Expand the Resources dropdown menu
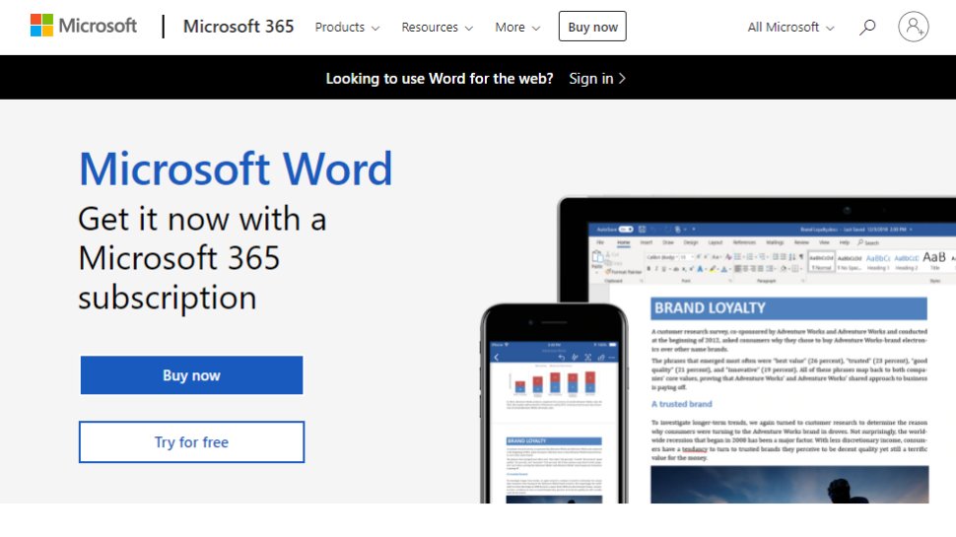This screenshot has height=537, width=956. coord(437,28)
